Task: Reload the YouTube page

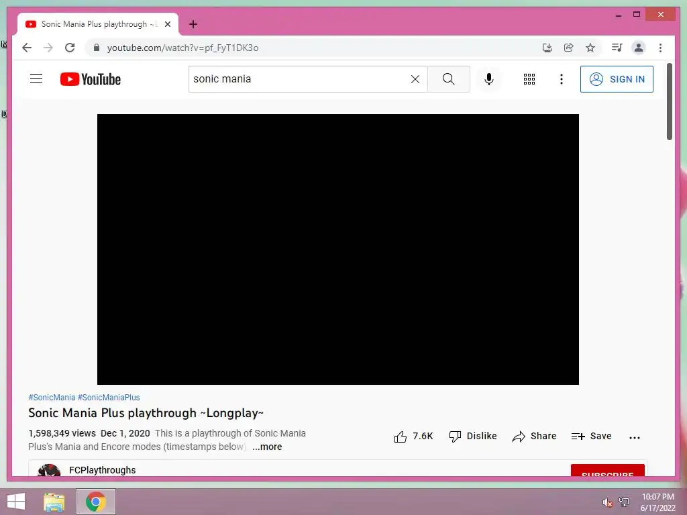Action: click(70, 48)
